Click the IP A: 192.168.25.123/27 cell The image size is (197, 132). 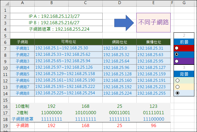tap(56, 16)
